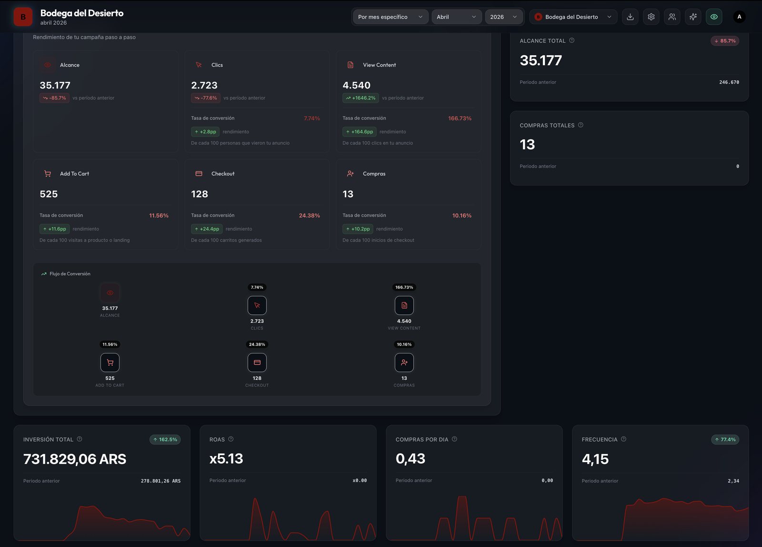The width and height of the screenshot is (762, 547).
Task: Click the 162.5% badge on INVERSIÓN TOTAL
Action: pos(165,440)
